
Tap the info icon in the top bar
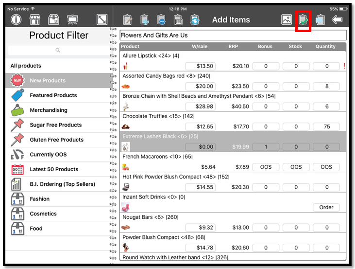[16, 19]
